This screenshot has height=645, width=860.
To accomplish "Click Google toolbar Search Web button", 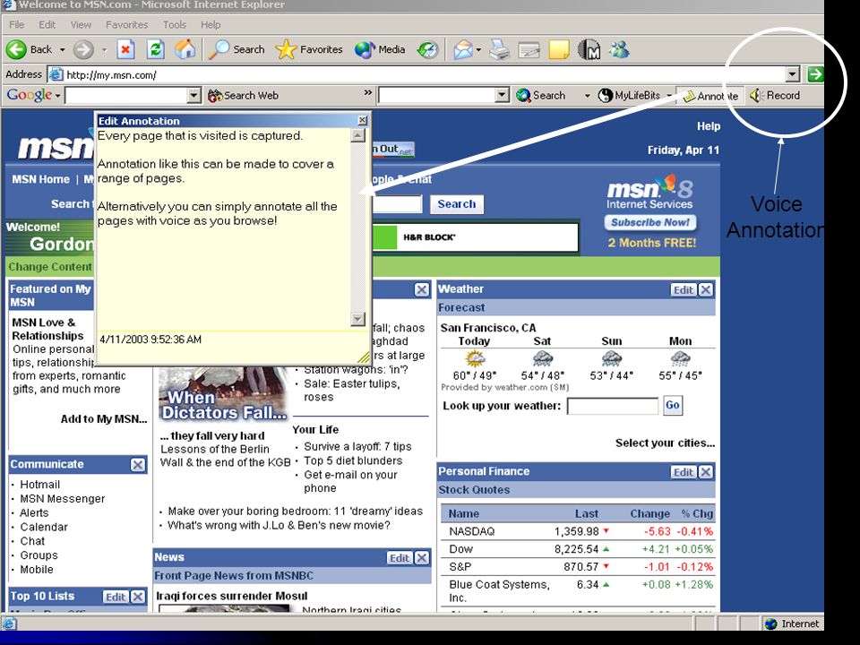I will [243, 96].
